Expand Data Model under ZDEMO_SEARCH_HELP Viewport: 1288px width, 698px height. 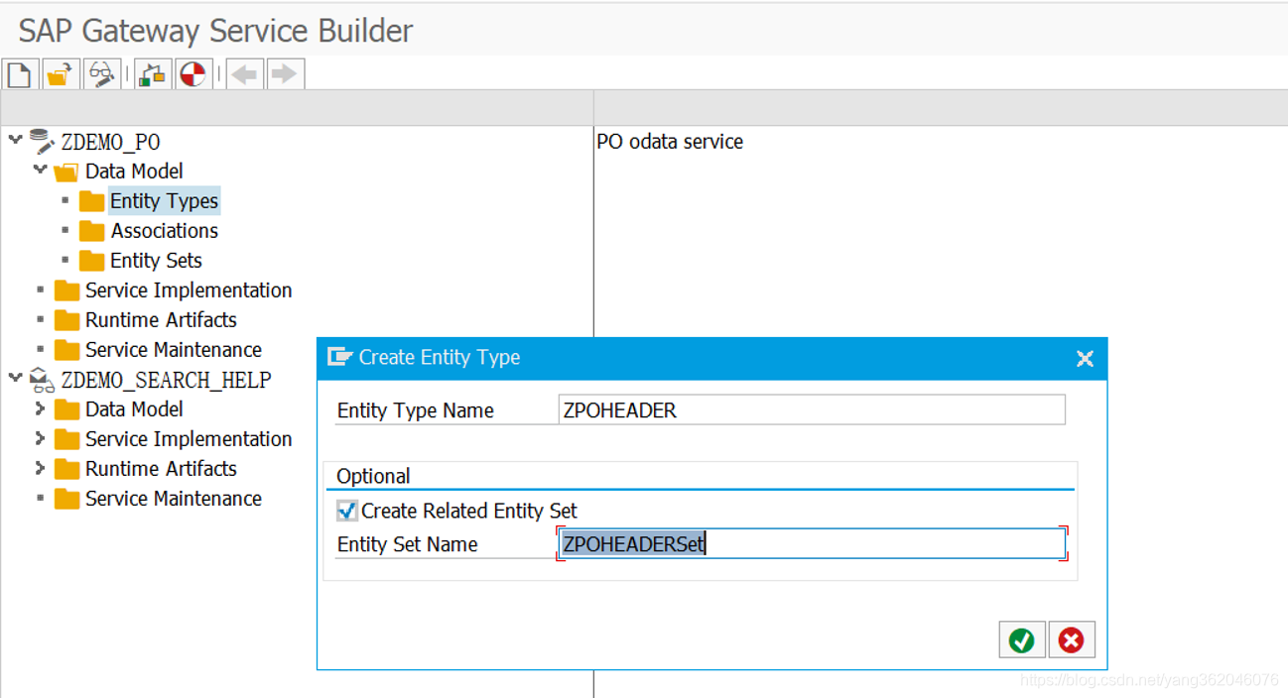[x=40, y=408]
